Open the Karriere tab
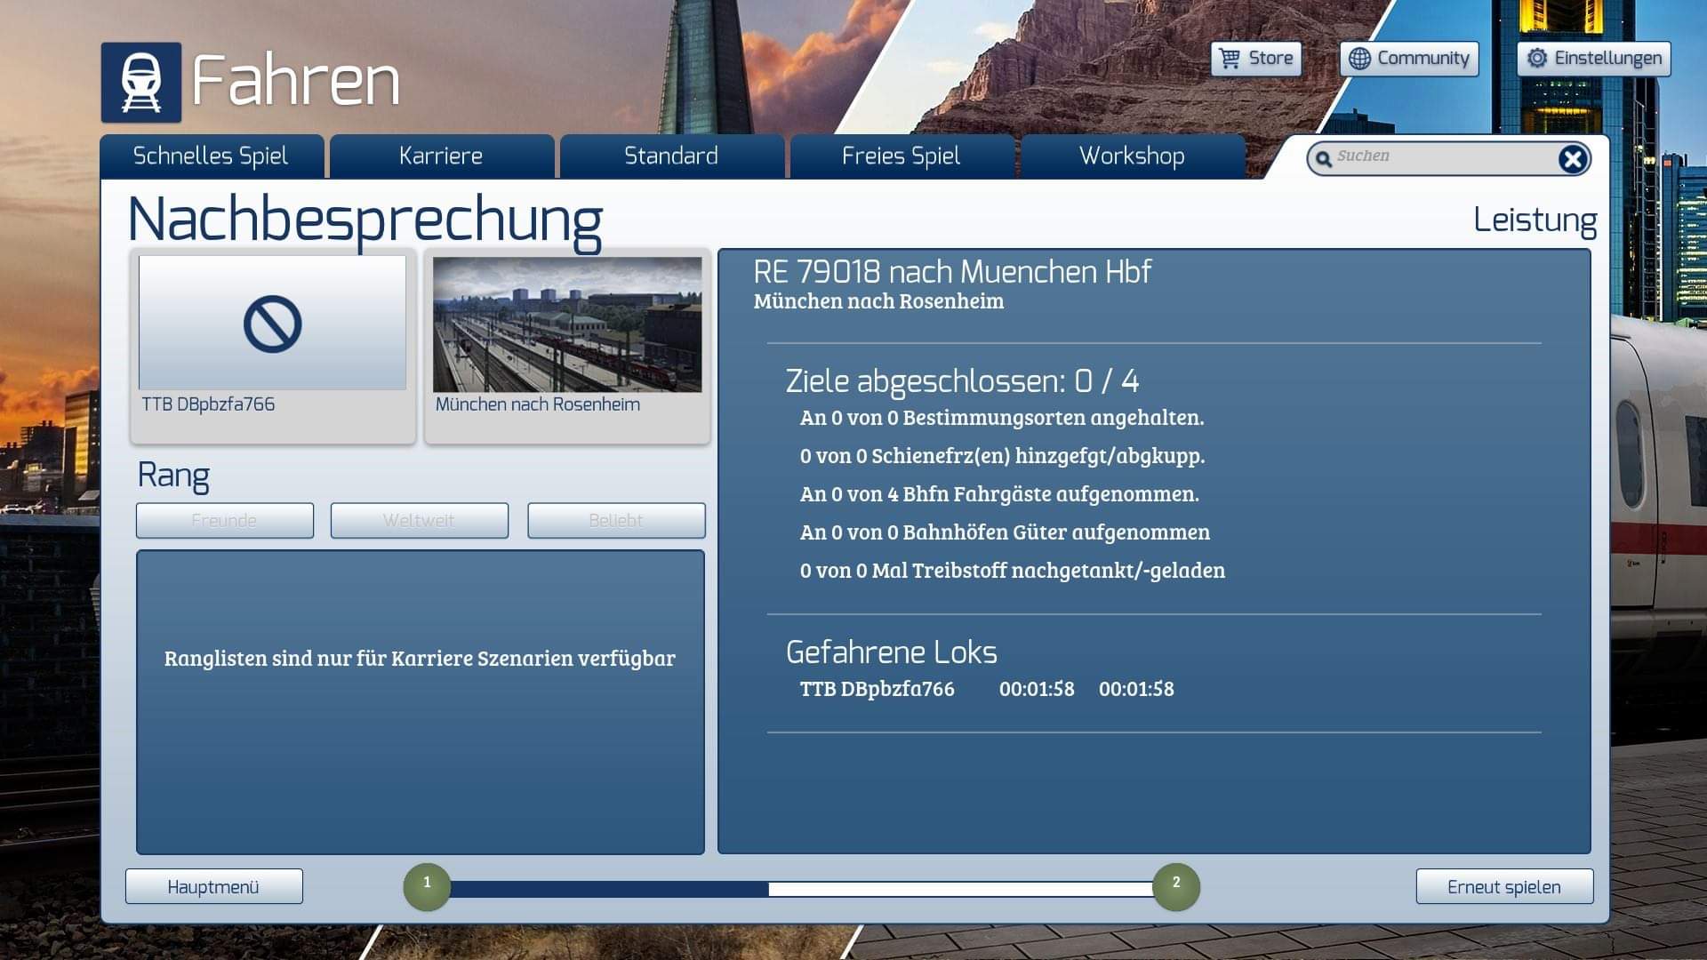This screenshot has height=960, width=1707. pyautogui.click(x=441, y=156)
